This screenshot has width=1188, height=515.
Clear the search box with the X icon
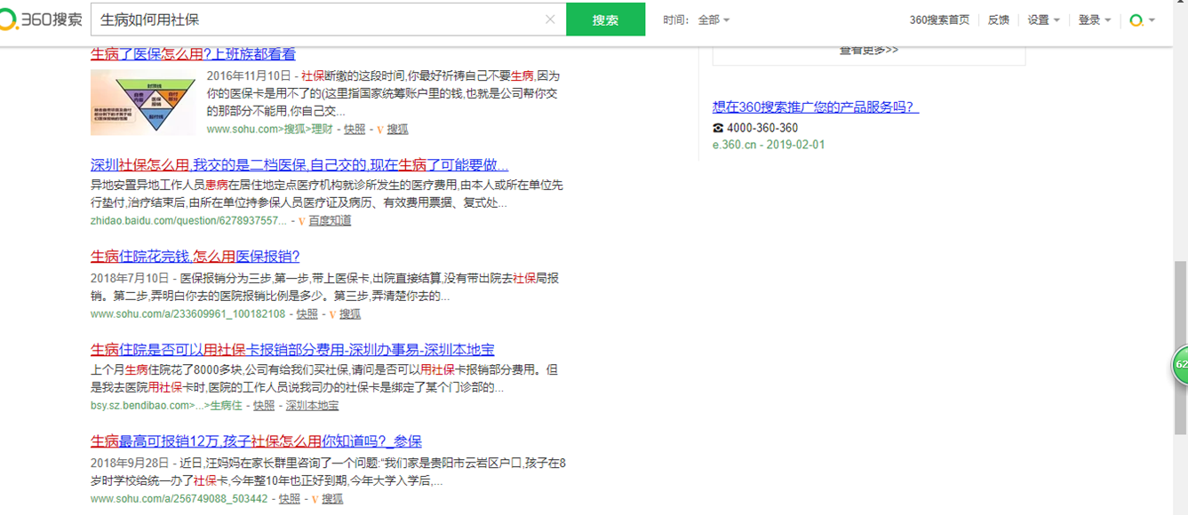point(550,20)
